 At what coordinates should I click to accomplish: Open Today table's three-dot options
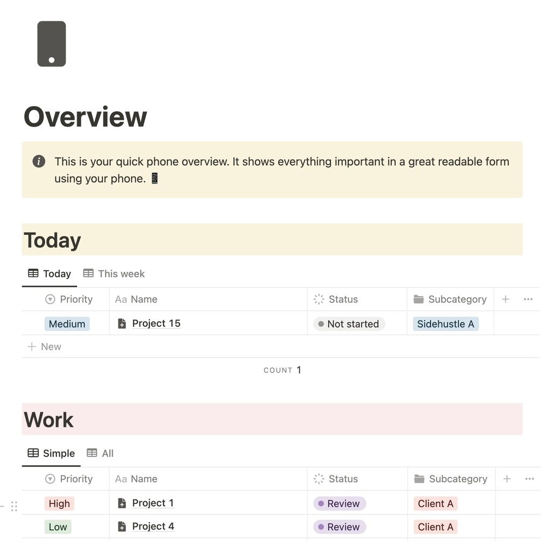coord(528,299)
